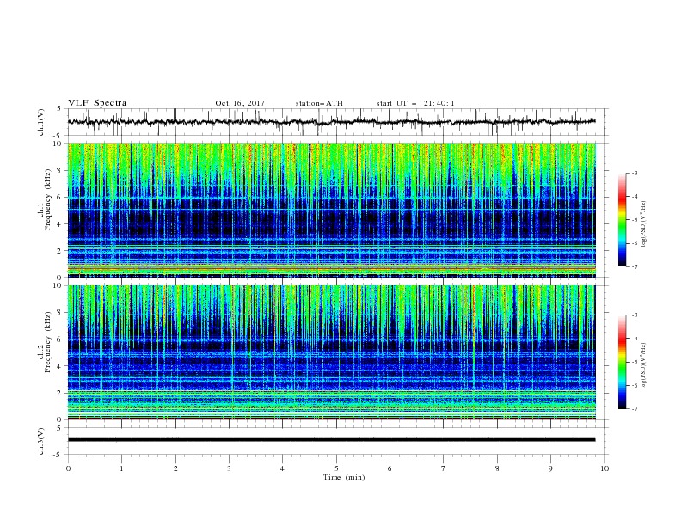Image resolution: width=681 pixels, height=526 pixels.
Task: Click the time axis tick label "5"
Action: pos(336,468)
